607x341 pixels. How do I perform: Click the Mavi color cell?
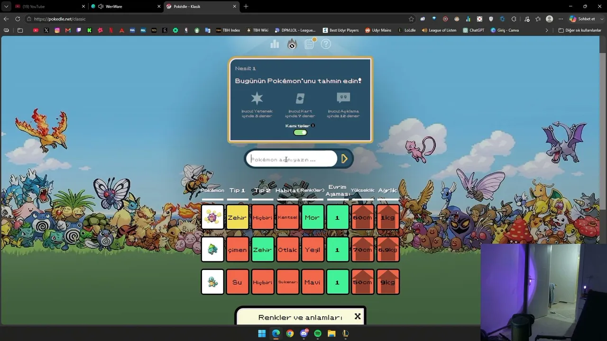313,282
